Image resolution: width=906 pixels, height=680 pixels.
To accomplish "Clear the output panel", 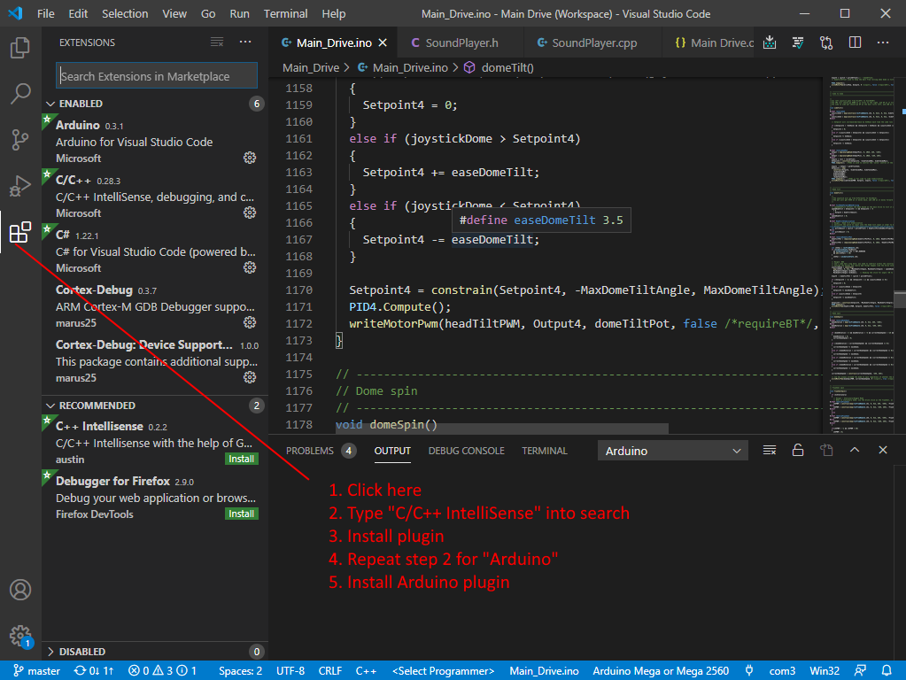I will (x=770, y=450).
